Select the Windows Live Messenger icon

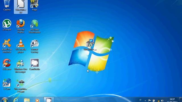21,66
